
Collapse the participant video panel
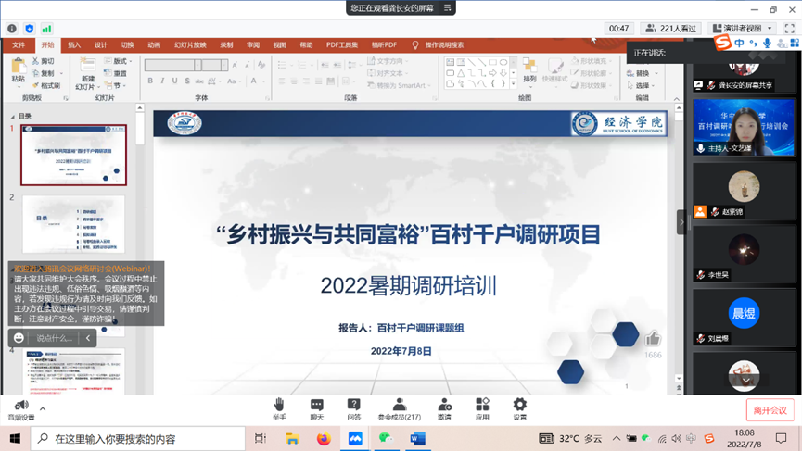coord(681,222)
